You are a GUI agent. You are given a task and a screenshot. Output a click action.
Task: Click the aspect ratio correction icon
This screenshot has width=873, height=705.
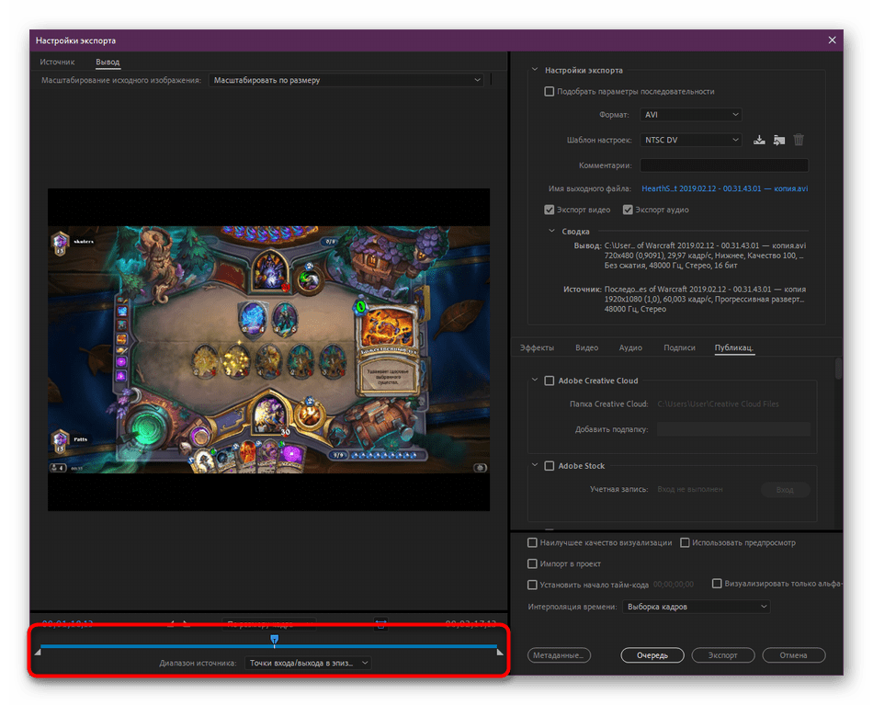380,623
